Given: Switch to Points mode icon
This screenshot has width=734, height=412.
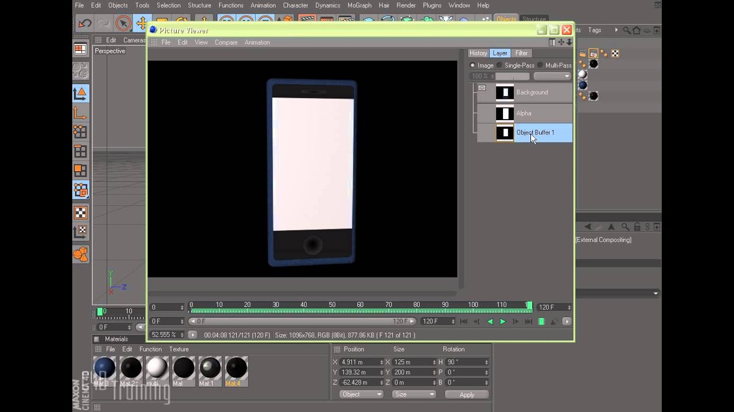Looking at the screenshot, I should click(x=81, y=132).
